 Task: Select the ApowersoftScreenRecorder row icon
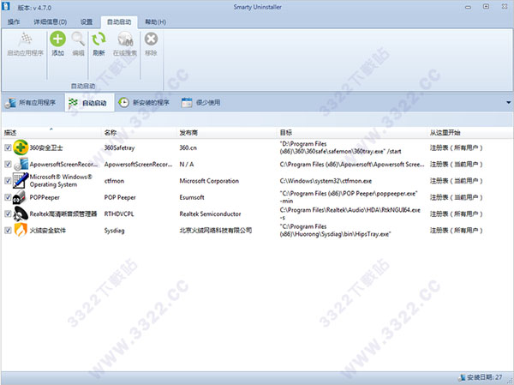[21, 164]
